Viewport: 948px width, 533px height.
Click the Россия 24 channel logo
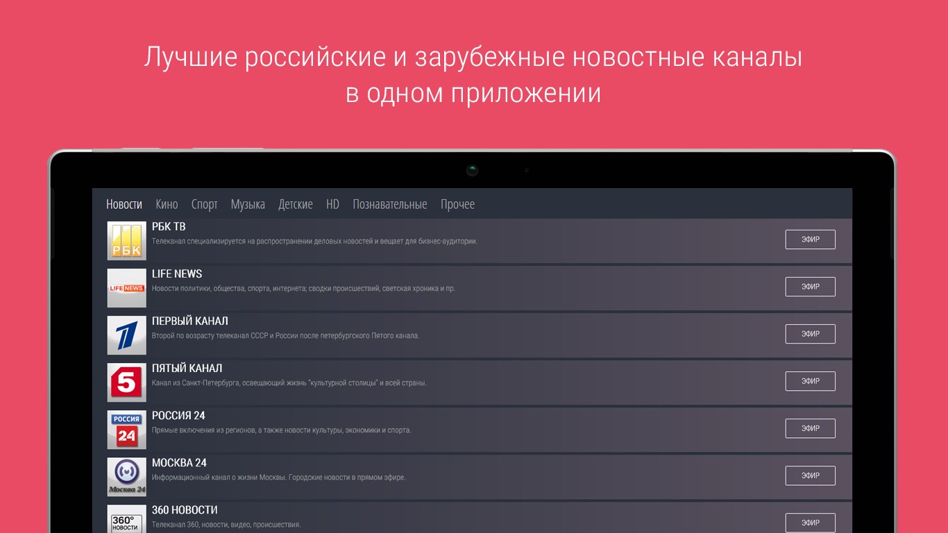point(126,428)
